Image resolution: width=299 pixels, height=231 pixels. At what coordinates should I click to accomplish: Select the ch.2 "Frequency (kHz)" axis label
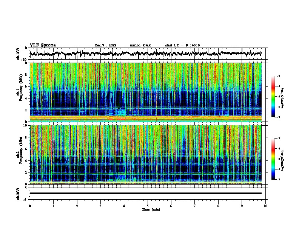[x=21, y=150]
